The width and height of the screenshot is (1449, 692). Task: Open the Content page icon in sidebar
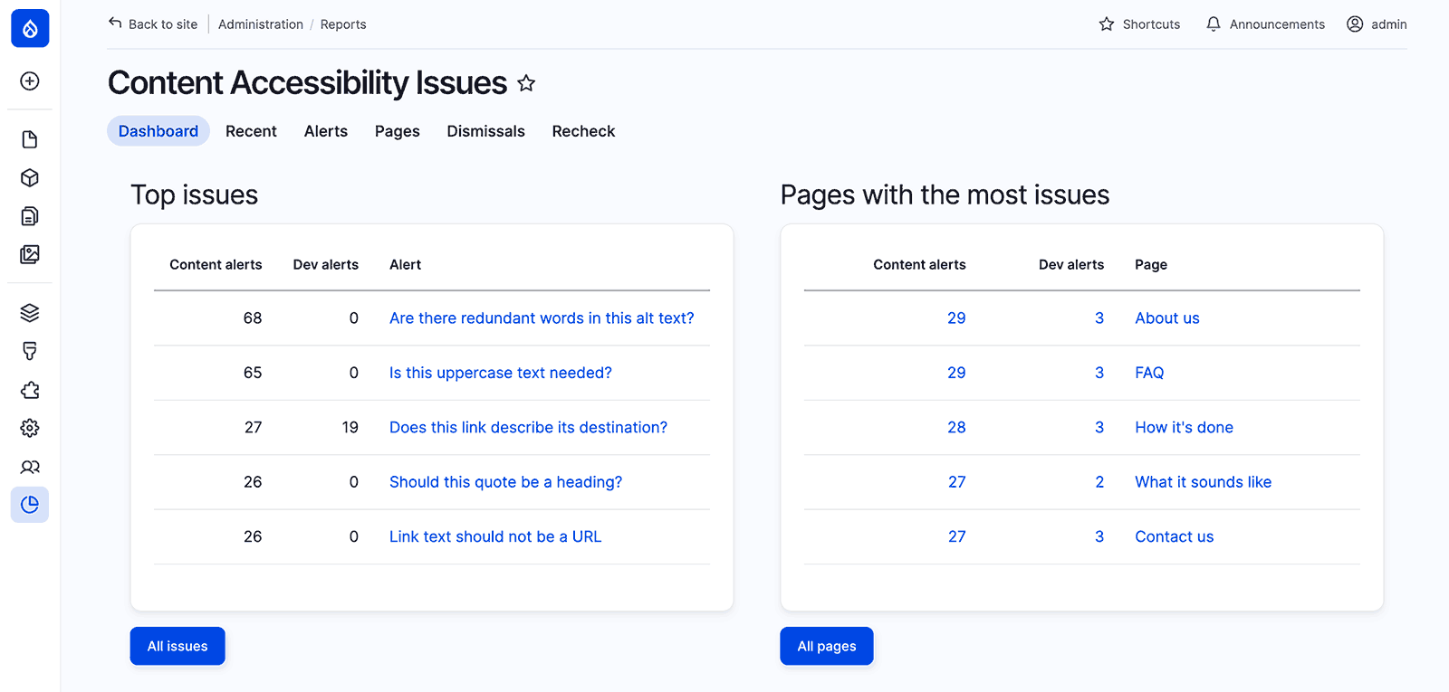point(30,139)
